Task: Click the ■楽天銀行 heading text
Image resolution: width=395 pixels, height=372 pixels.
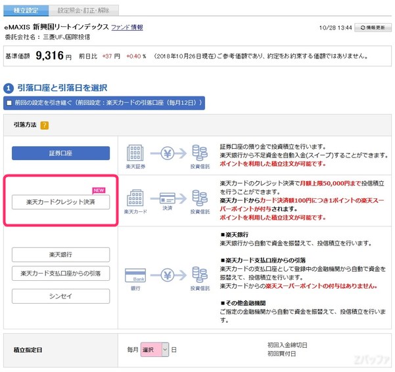Action: 235,235
